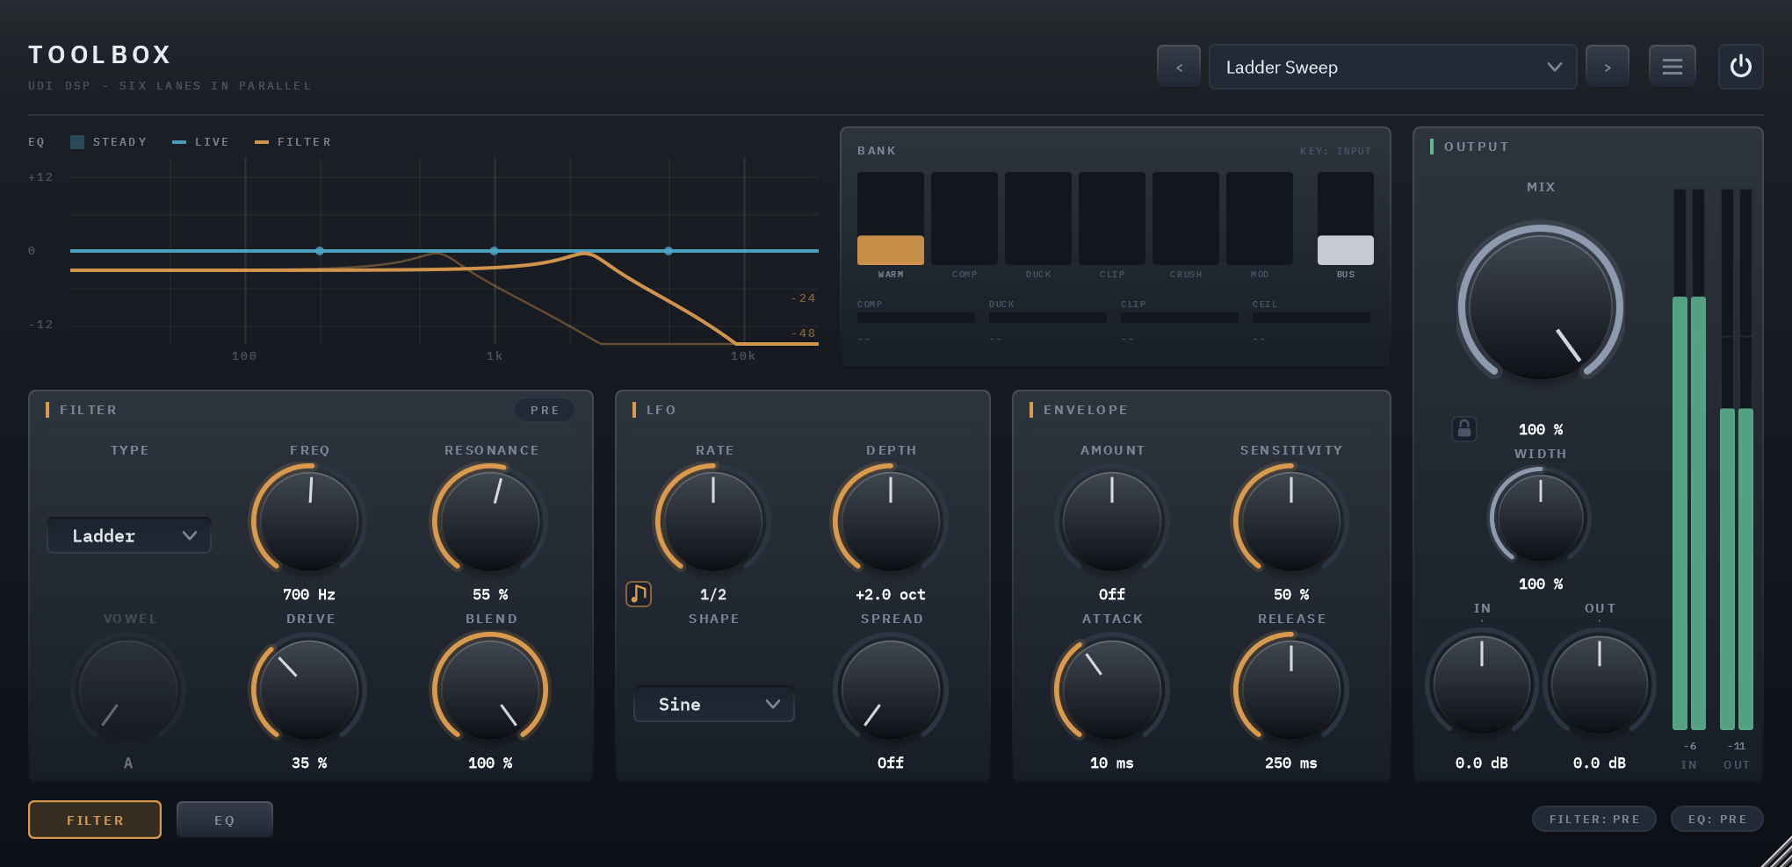Select the COMP bank lane
Image resolution: width=1792 pixels, height=867 pixels.
965,219
